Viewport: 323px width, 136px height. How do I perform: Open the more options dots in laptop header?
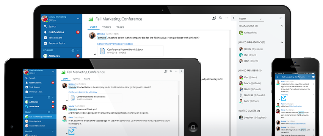click(x=227, y=18)
